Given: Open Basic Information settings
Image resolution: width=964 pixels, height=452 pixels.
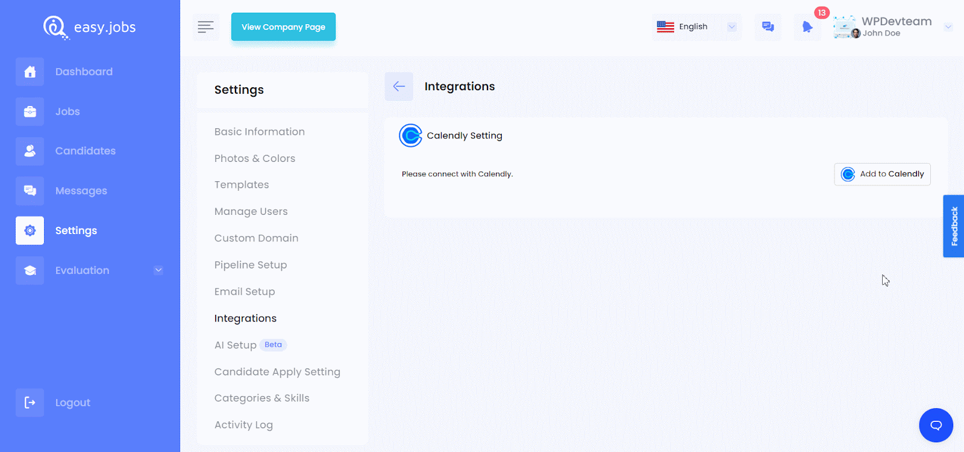Looking at the screenshot, I should (x=260, y=132).
